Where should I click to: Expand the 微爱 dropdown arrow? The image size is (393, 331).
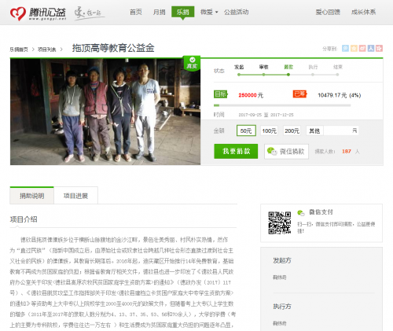[216, 12]
